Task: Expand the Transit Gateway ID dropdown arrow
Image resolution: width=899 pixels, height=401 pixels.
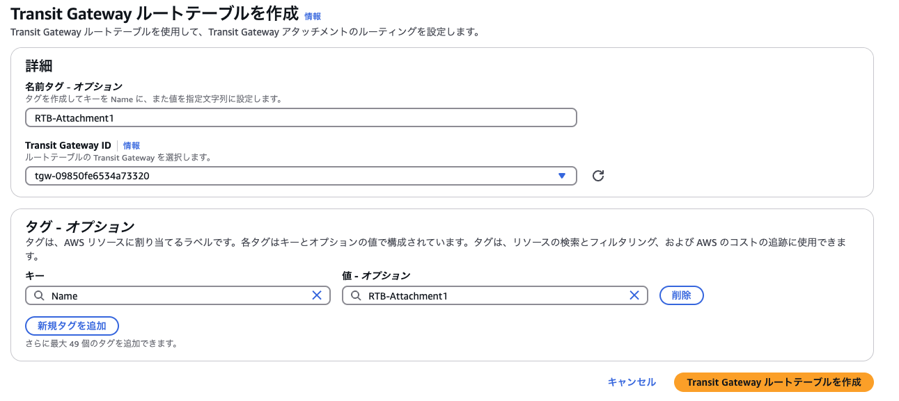Action: (562, 176)
